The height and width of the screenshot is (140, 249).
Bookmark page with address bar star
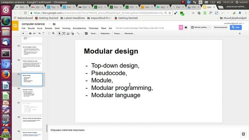coord(170,13)
